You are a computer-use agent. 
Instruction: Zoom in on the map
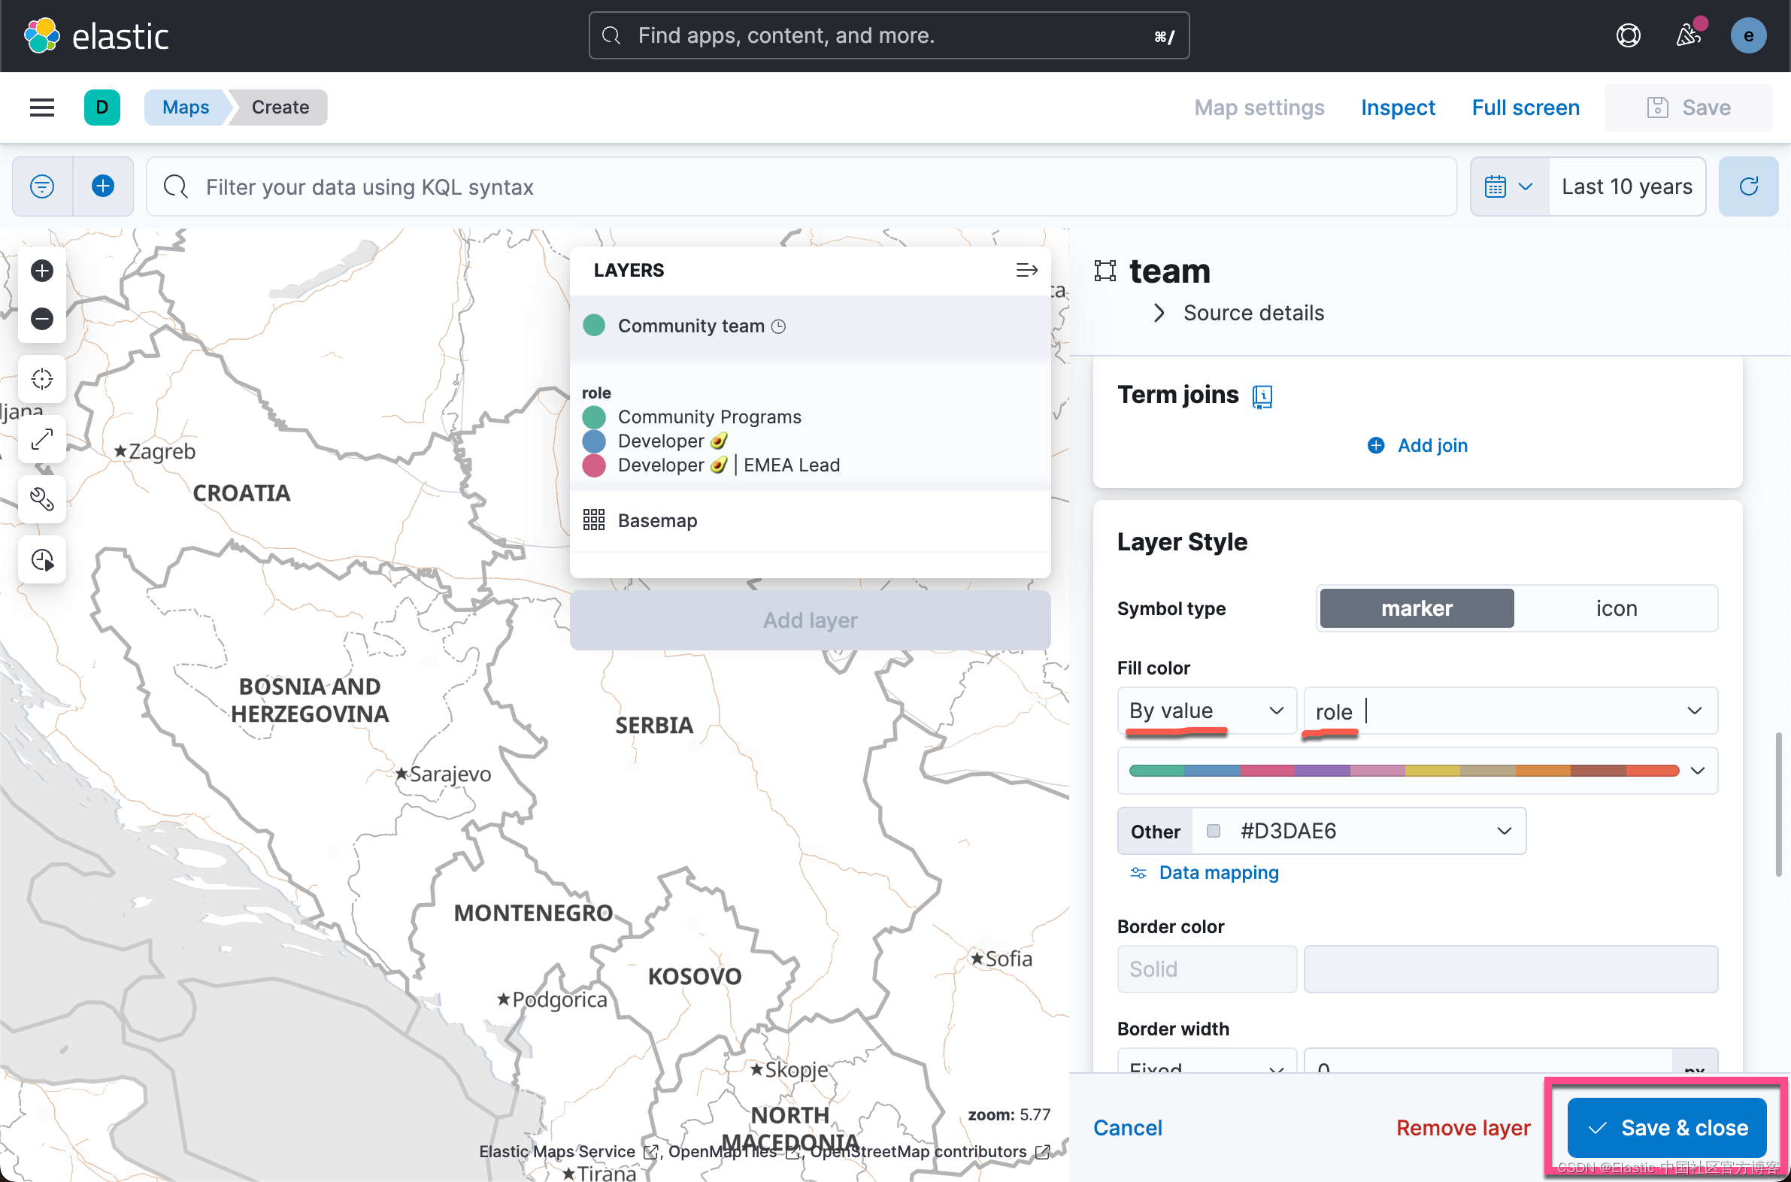click(x=41, y=270)
